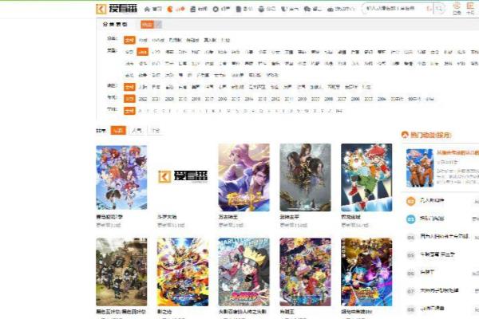The width and height of the screenshot is (479, 319).
Task: Filter by year 2020
Action: pyautogui.click(x=169, y=99)
